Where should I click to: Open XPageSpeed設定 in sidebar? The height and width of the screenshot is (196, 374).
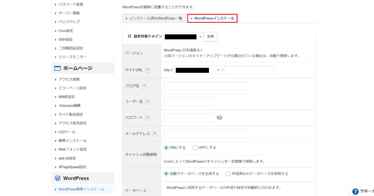coord(73,167)
